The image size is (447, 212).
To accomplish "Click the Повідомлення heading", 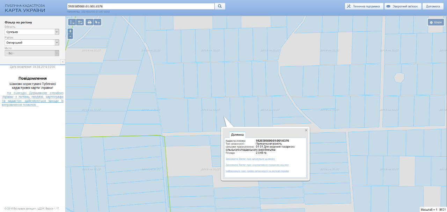I will (32, 78).
